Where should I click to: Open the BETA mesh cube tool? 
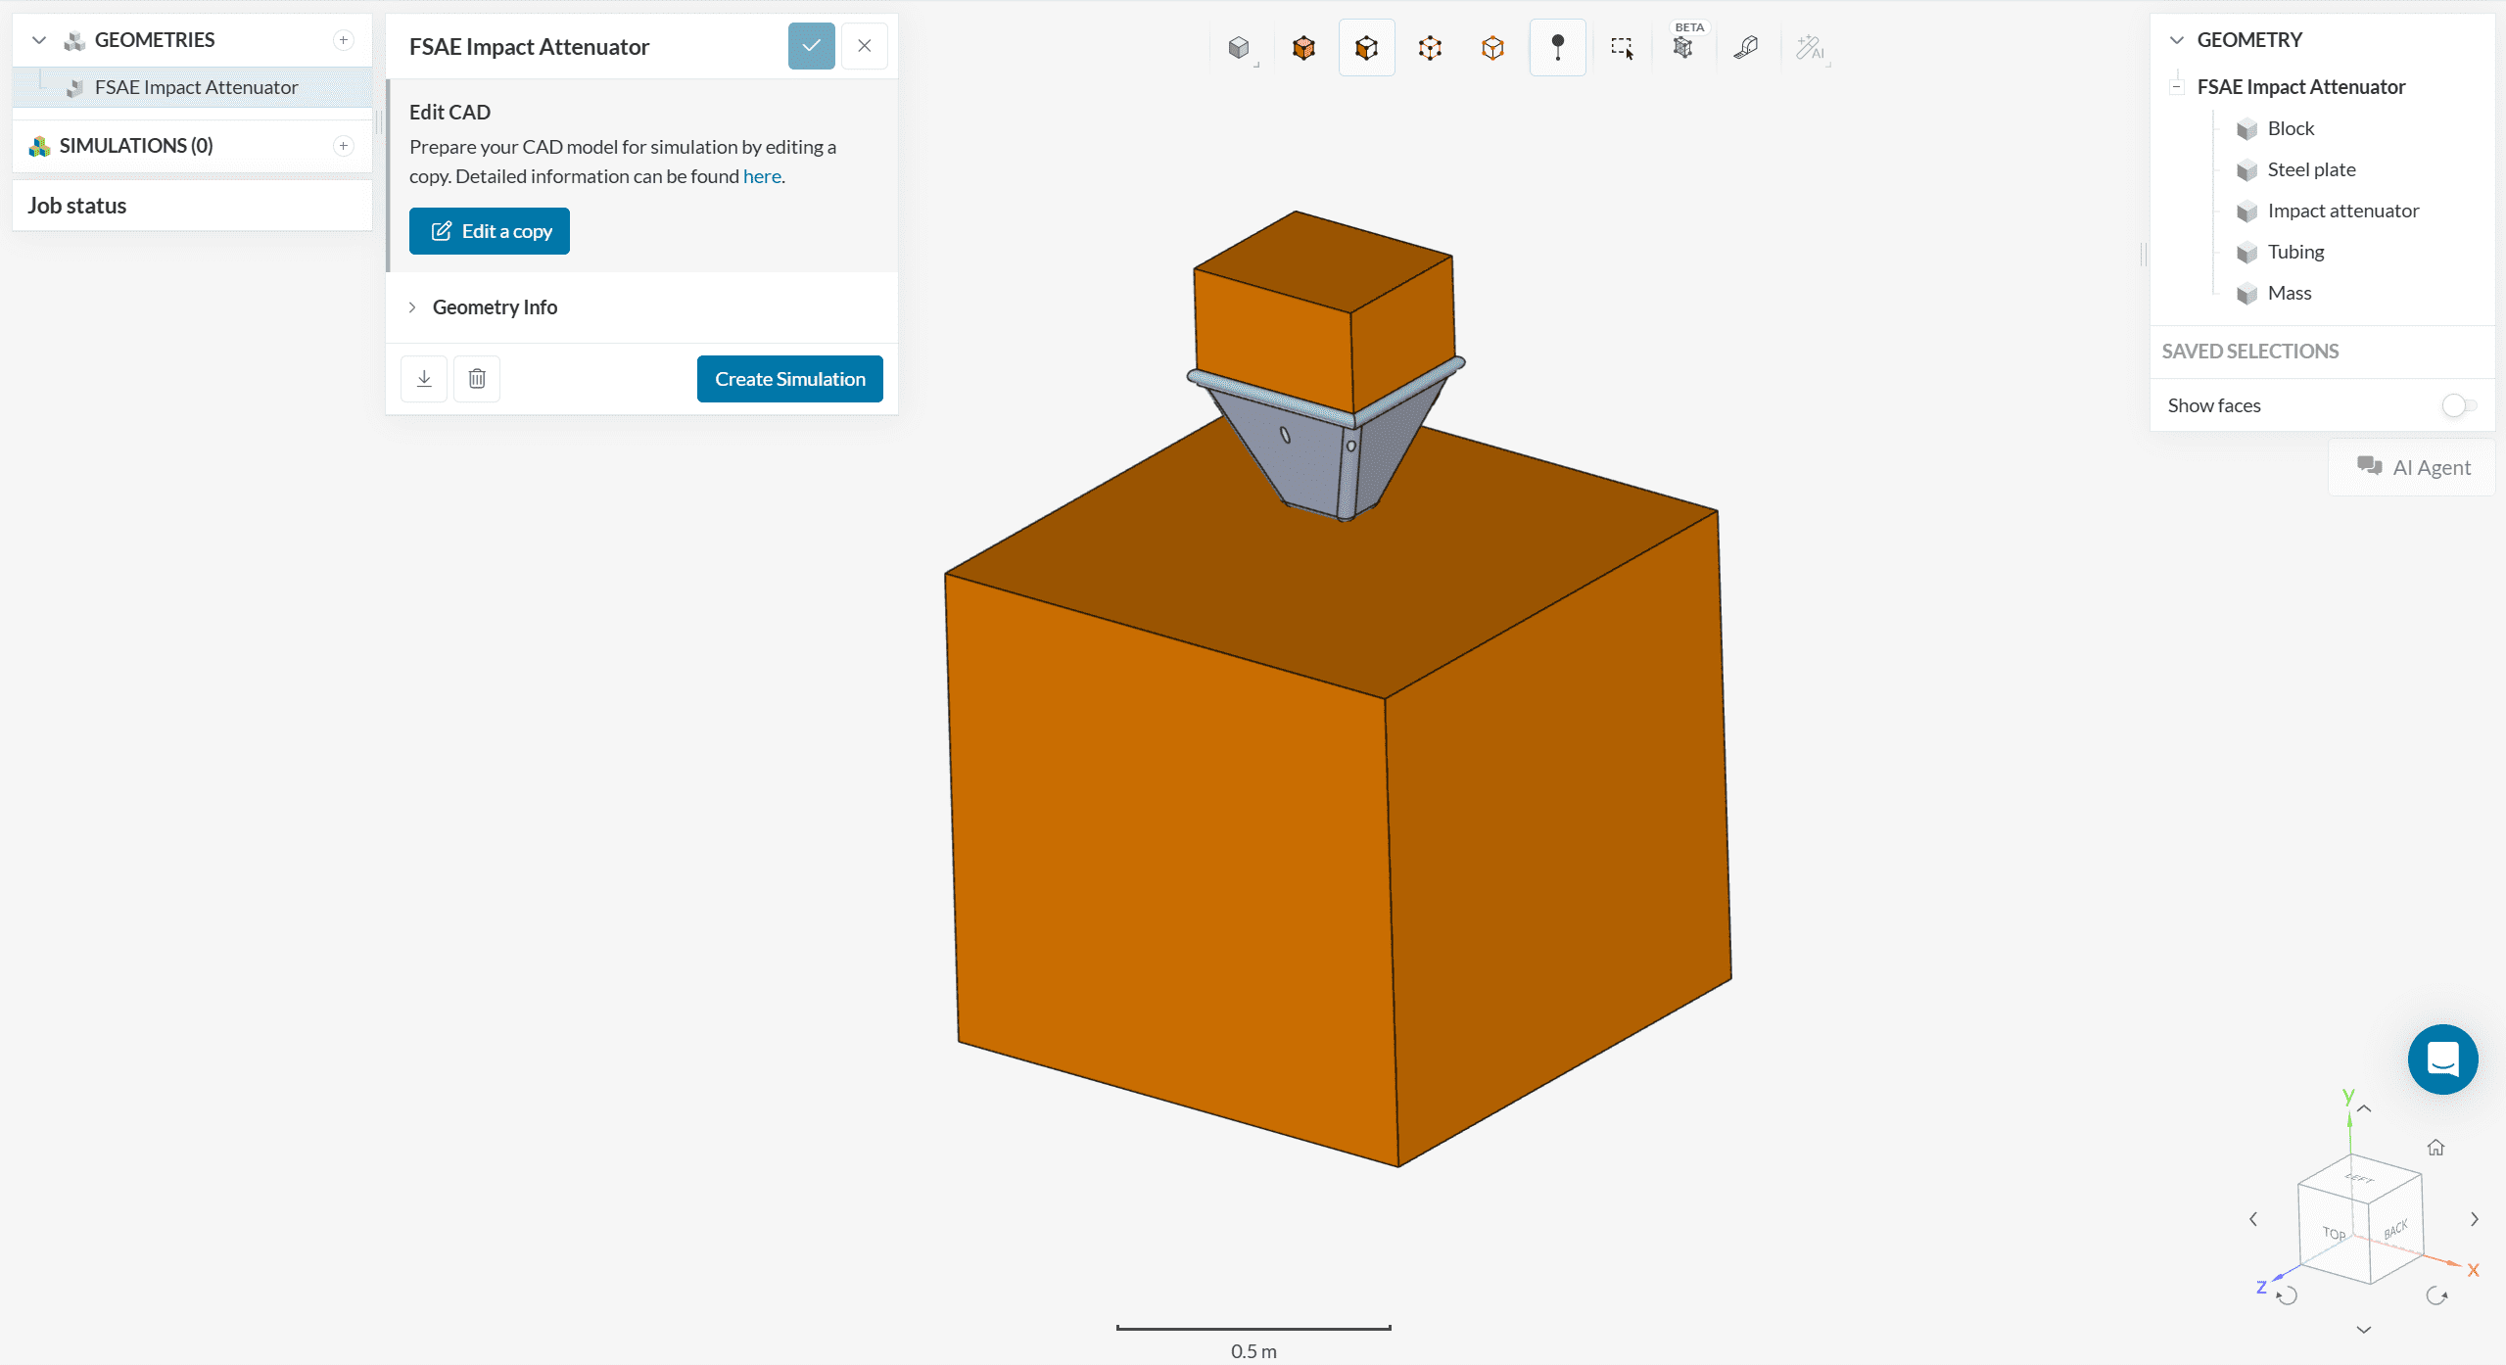[x=1683, y=47]
